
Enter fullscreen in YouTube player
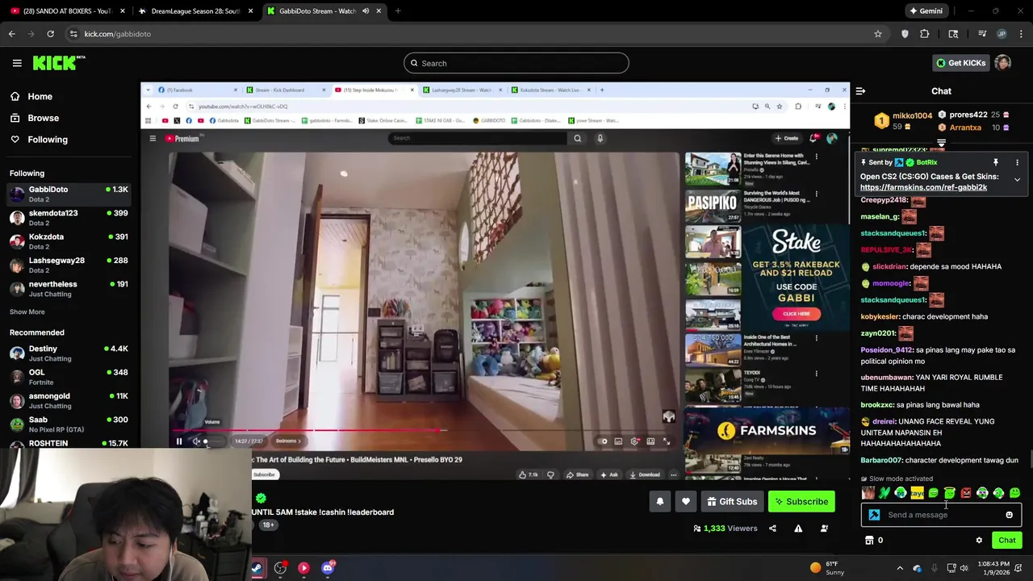point(667,441)
